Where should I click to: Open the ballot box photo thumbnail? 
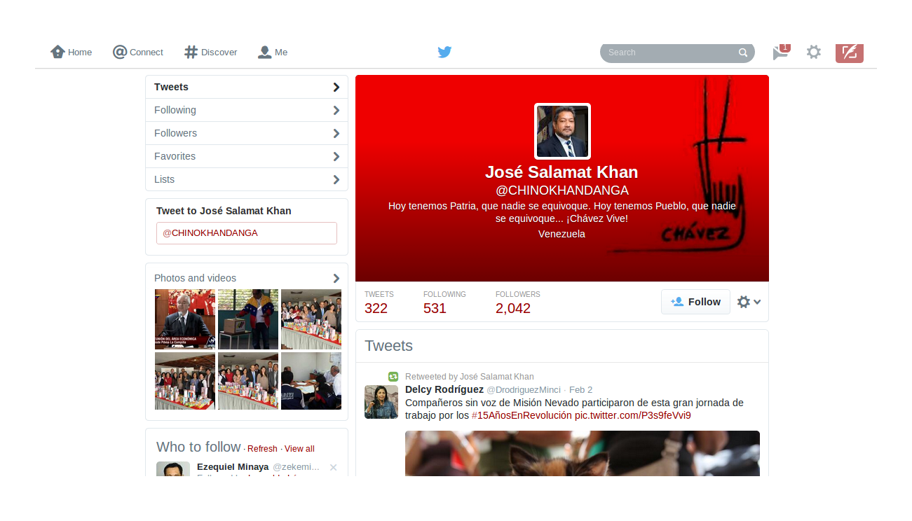click(248, 319)
